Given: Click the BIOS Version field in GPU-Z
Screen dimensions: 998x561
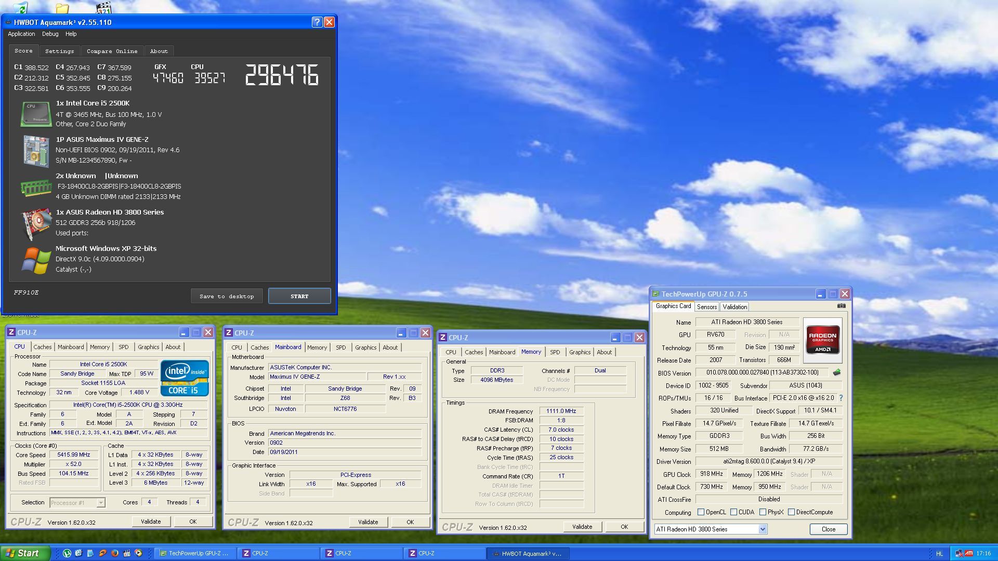Looking at the screenshot, I should 762,372.
